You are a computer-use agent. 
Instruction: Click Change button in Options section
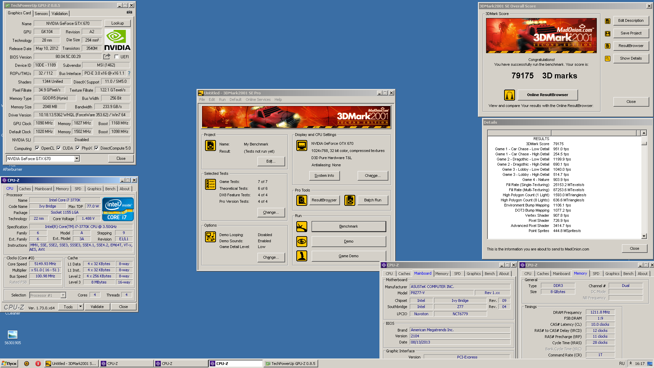271,258
